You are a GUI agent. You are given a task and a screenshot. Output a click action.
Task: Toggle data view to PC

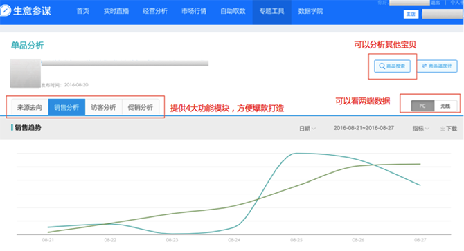422,106
